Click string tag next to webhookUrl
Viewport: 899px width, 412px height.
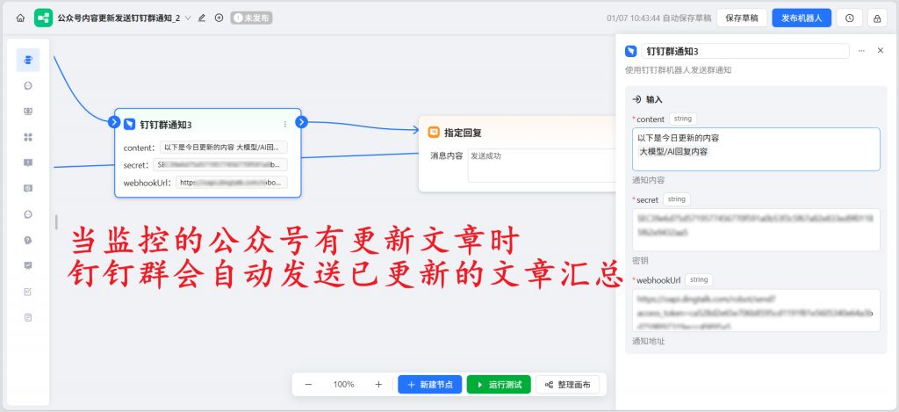pos(699,280)
